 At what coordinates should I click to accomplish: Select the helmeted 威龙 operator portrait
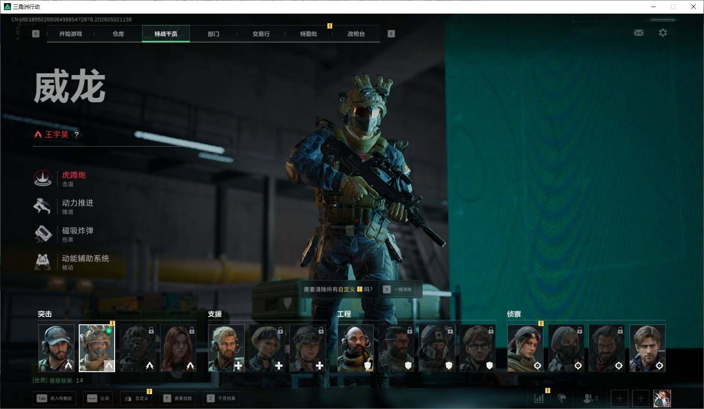pos(97,348)
